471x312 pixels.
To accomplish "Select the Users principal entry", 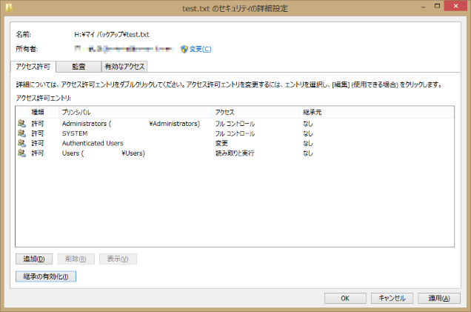I will tap(104, 153).
